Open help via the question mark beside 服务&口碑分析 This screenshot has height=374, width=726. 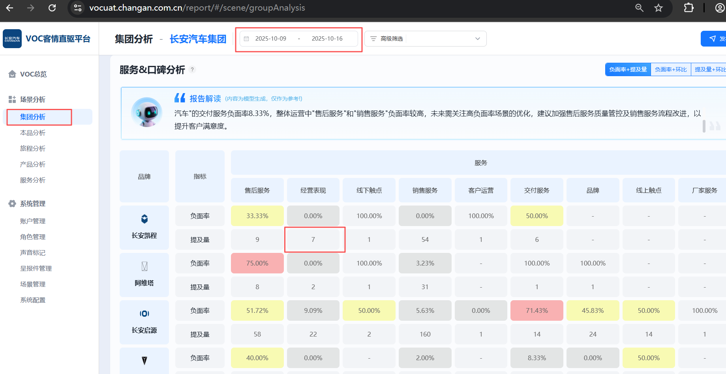[x=192, y=69]
